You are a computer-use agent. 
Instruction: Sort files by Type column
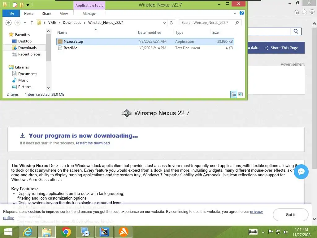tap(192, 32)
